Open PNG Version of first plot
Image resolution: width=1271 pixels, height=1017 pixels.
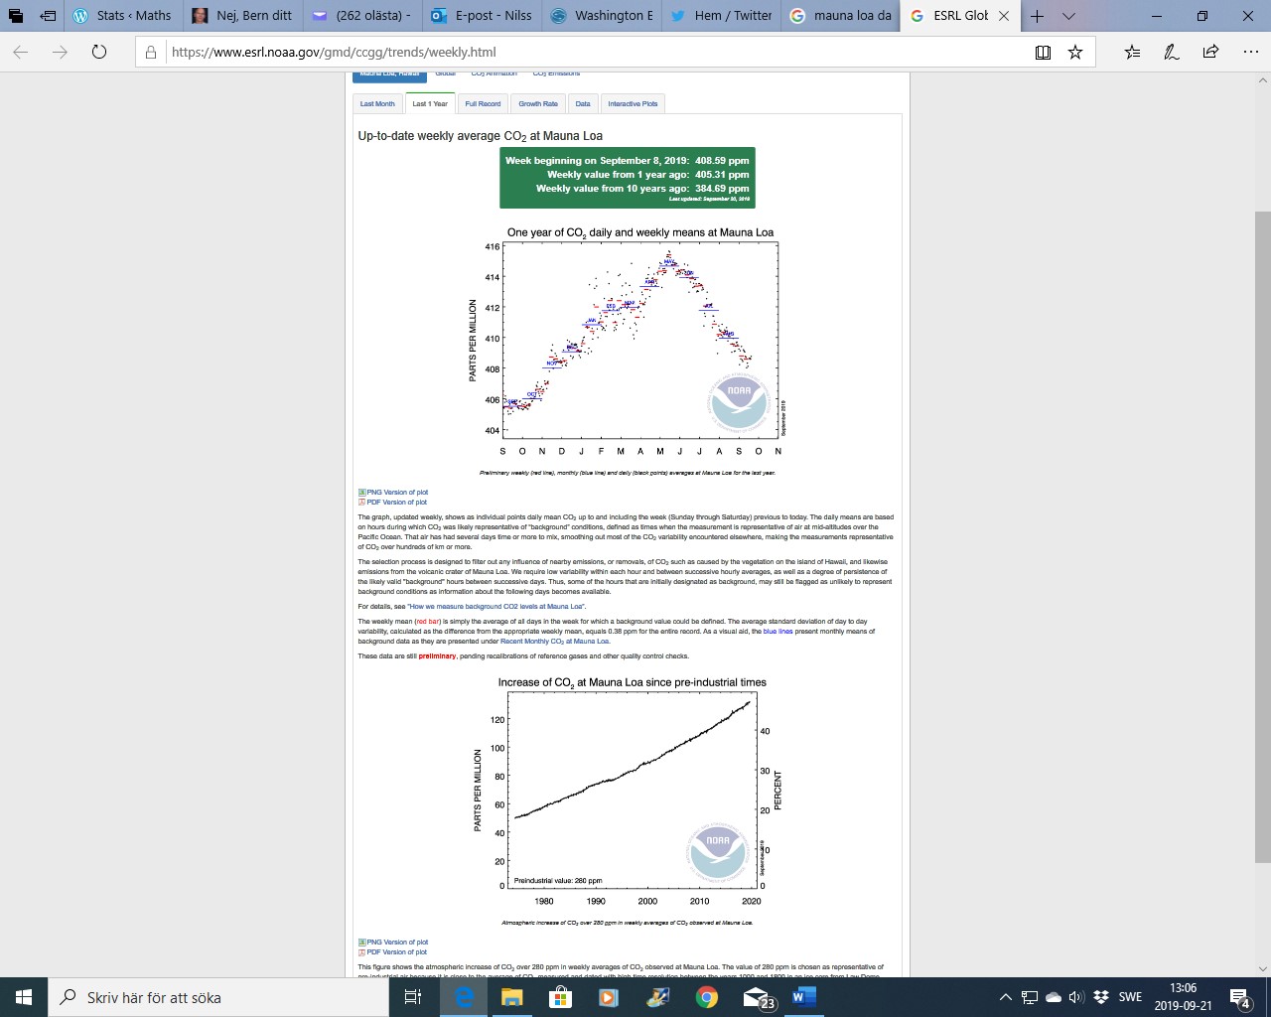tap(397, 493)
